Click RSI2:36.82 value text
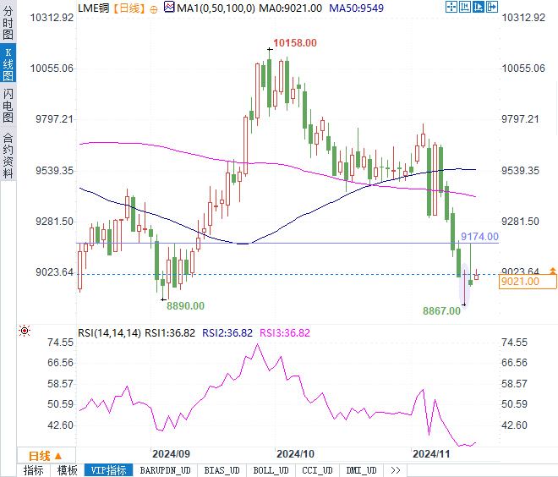 pos(227,333)
